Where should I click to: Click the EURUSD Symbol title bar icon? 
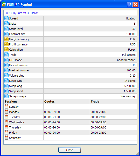pyautogui.click(x=4, y=5)
